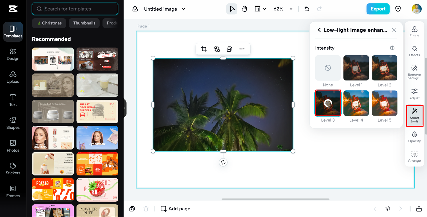
Task: Open the 62% zoom level dropdown
Action: click(x=283, y=9)
